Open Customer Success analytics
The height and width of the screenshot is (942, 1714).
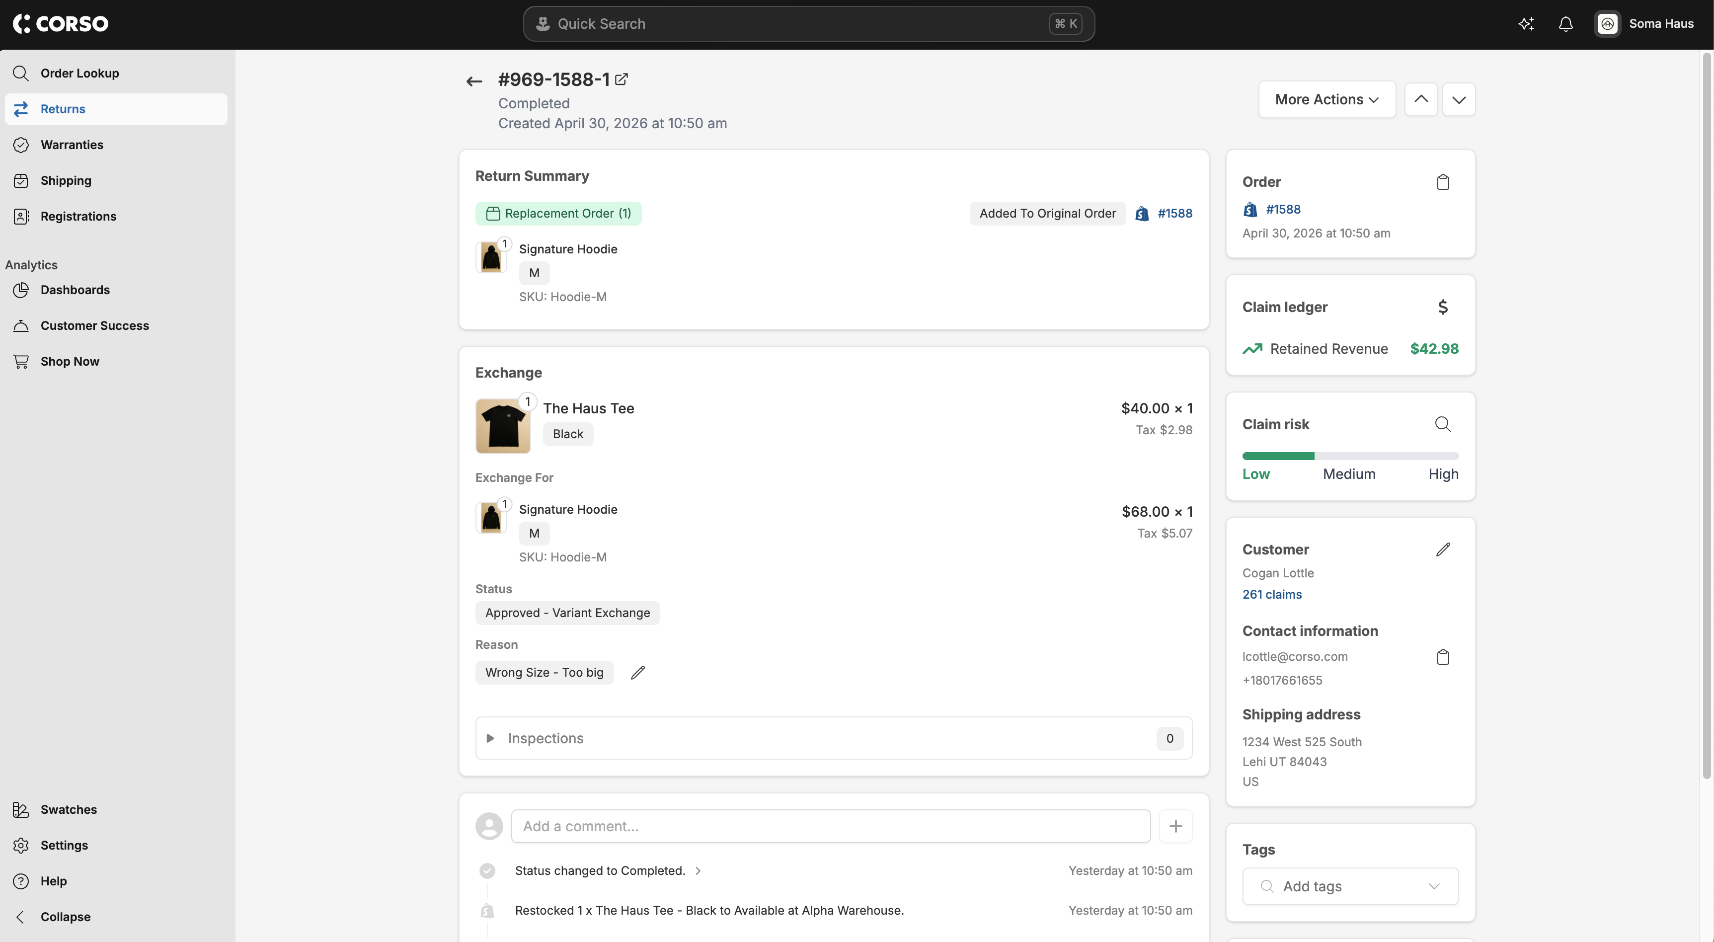click(x=116, y=326)
